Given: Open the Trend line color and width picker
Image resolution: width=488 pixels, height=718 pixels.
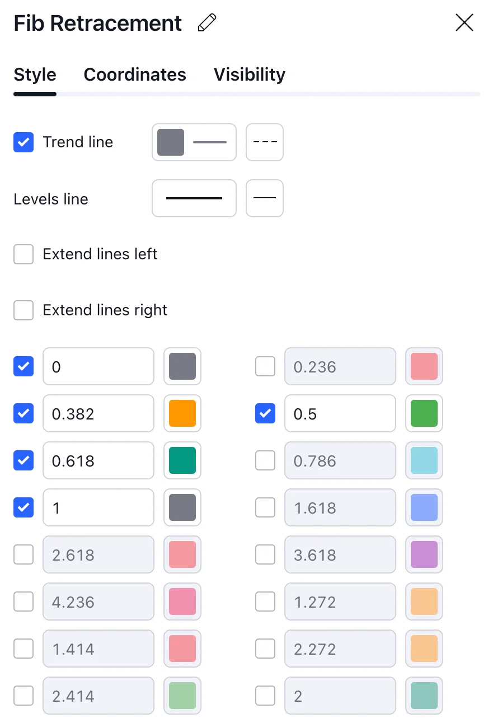Looking at the screenshot, I should (194, 142).
